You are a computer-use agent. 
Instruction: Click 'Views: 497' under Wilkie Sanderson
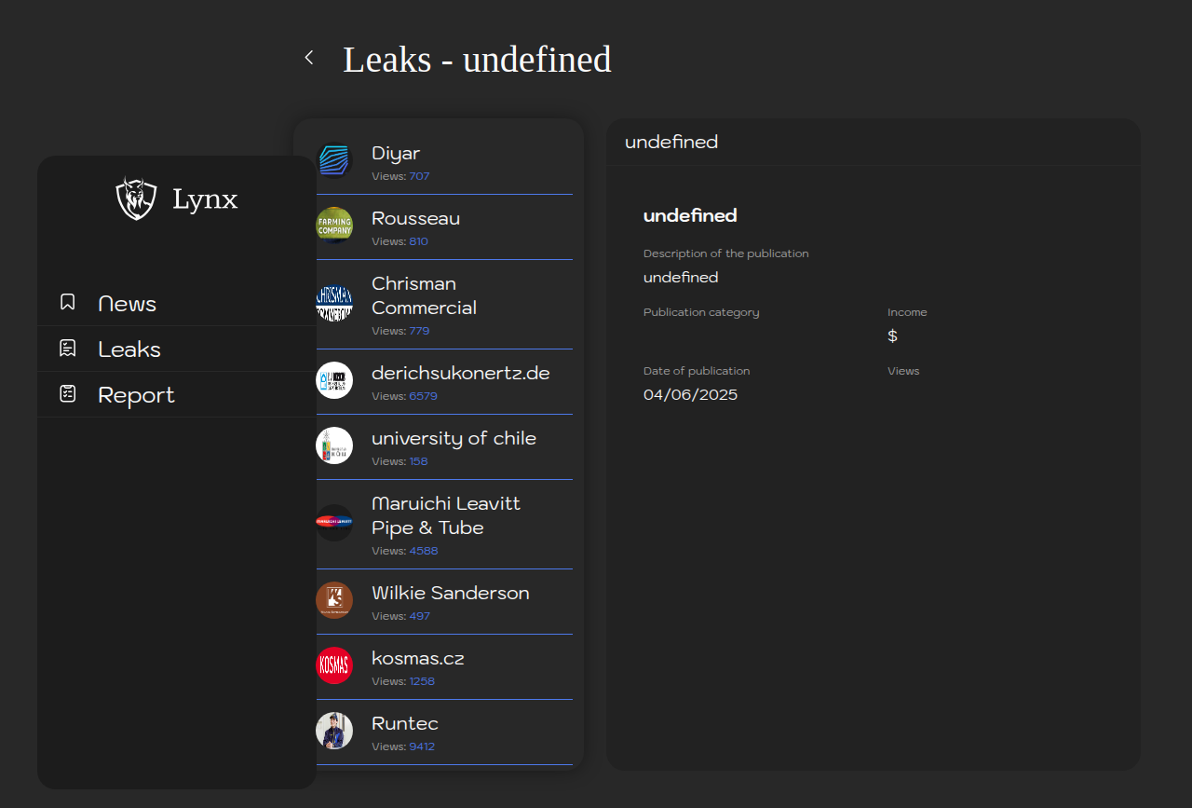click(400, 616)
